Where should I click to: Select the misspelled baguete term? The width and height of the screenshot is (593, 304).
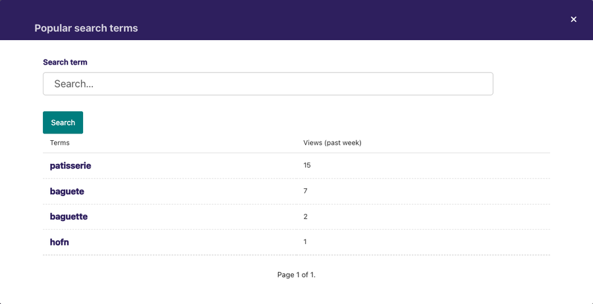(67, 191)
